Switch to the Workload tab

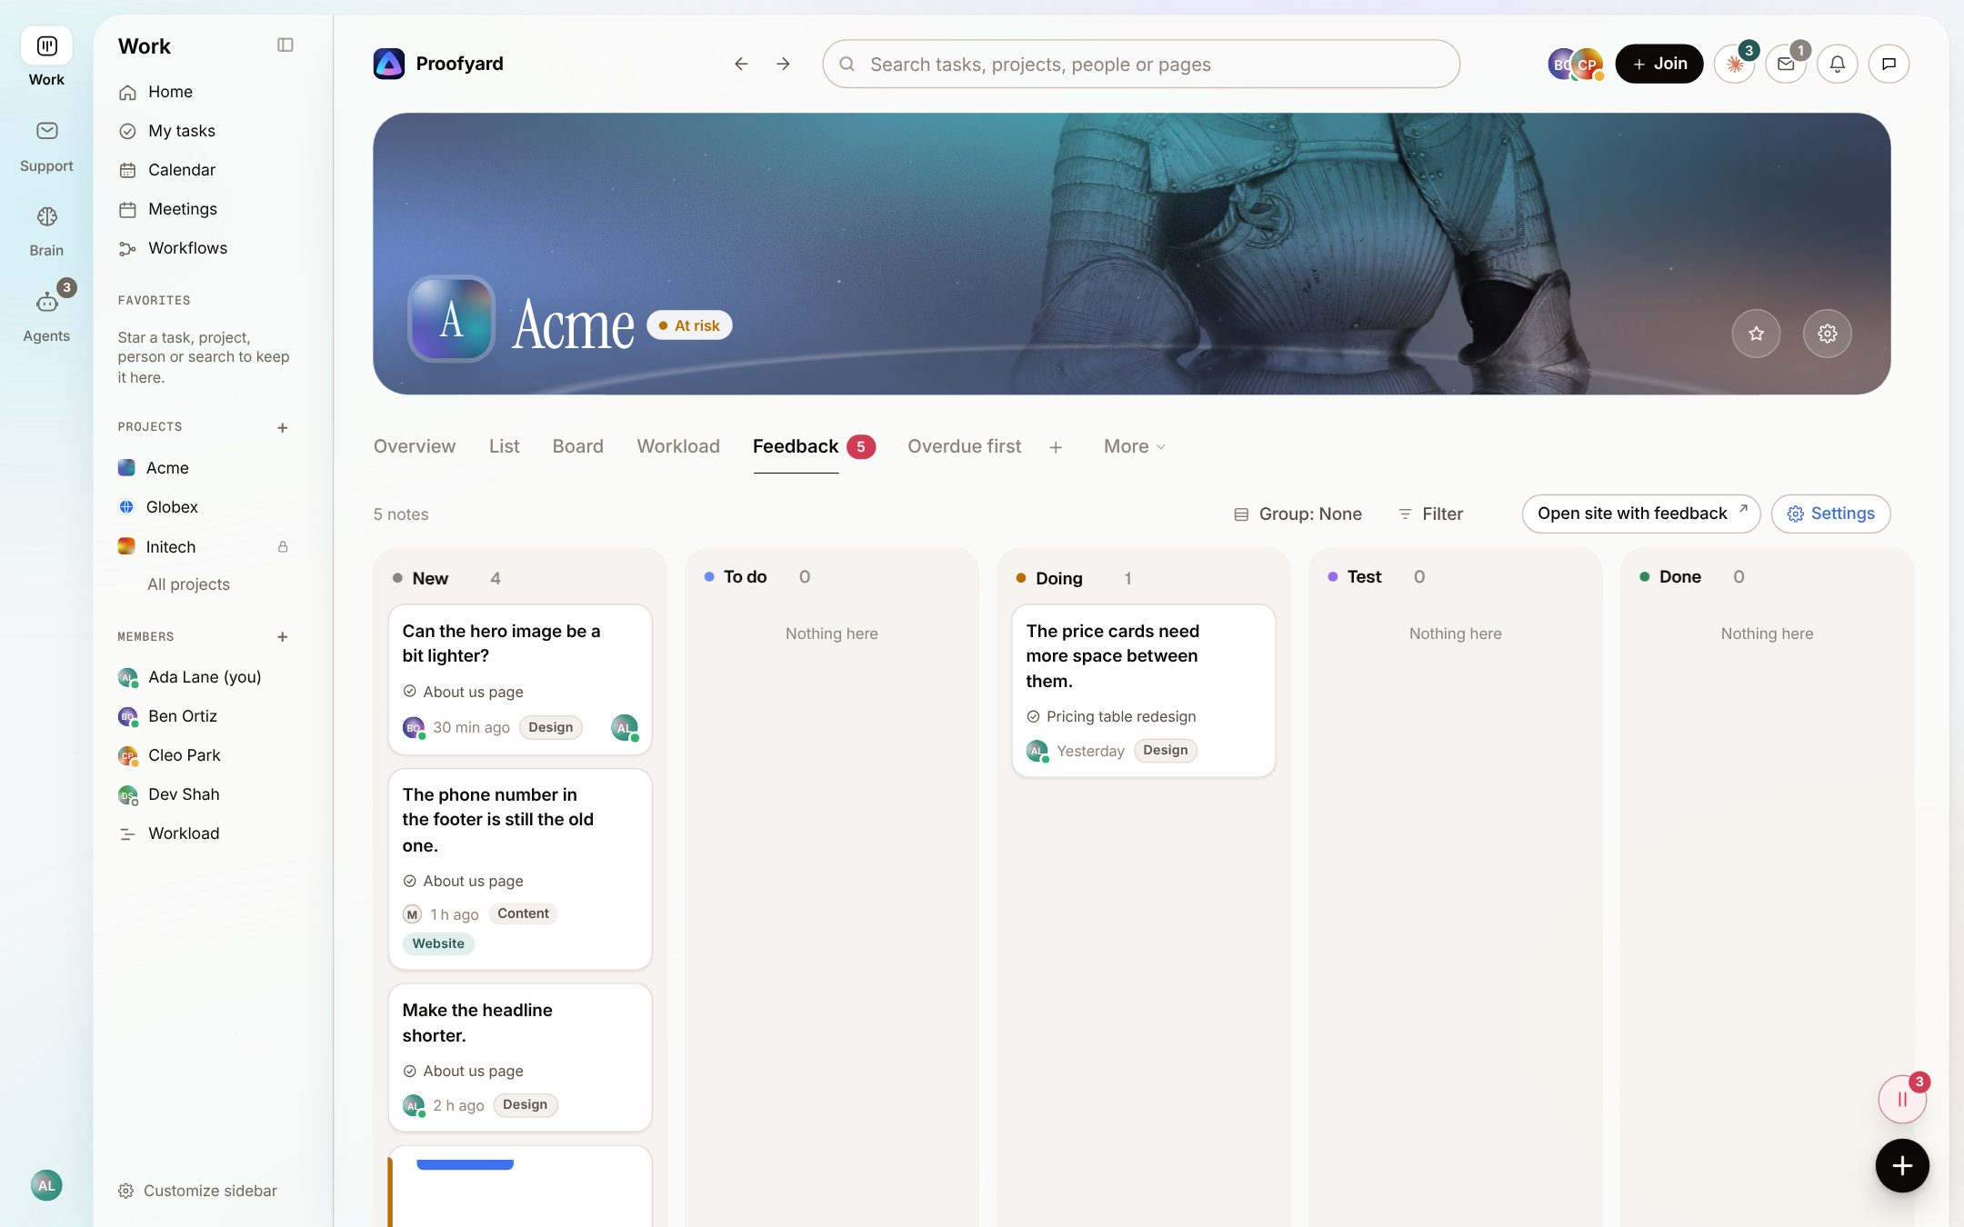pos(678,446)
